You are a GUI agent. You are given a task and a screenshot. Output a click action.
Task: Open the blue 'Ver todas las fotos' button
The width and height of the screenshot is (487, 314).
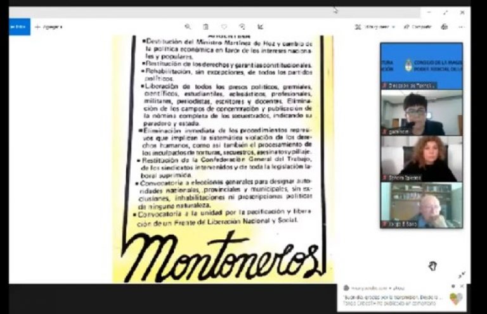coord(19,27)
